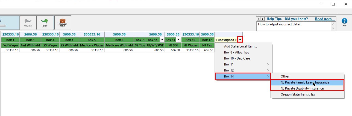352x116 pixels.
Task: Select Box 8 - Alloc Tips menu item
Action: coord(236,52)
